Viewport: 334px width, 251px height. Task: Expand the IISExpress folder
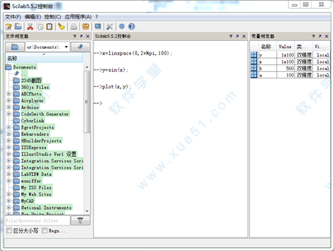9,147
